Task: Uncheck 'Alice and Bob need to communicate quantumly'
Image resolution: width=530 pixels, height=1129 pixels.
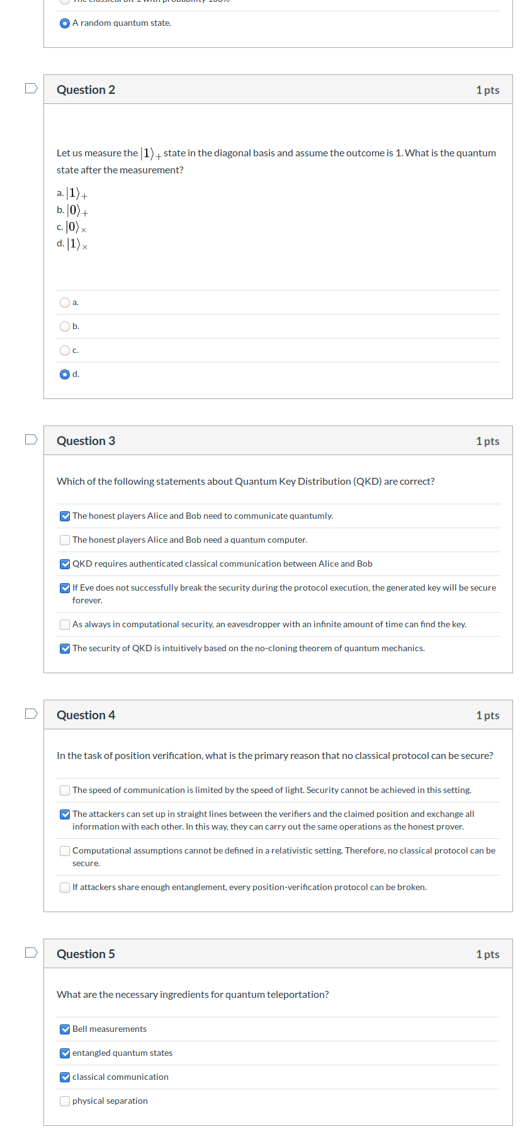Action: (65, 516)
